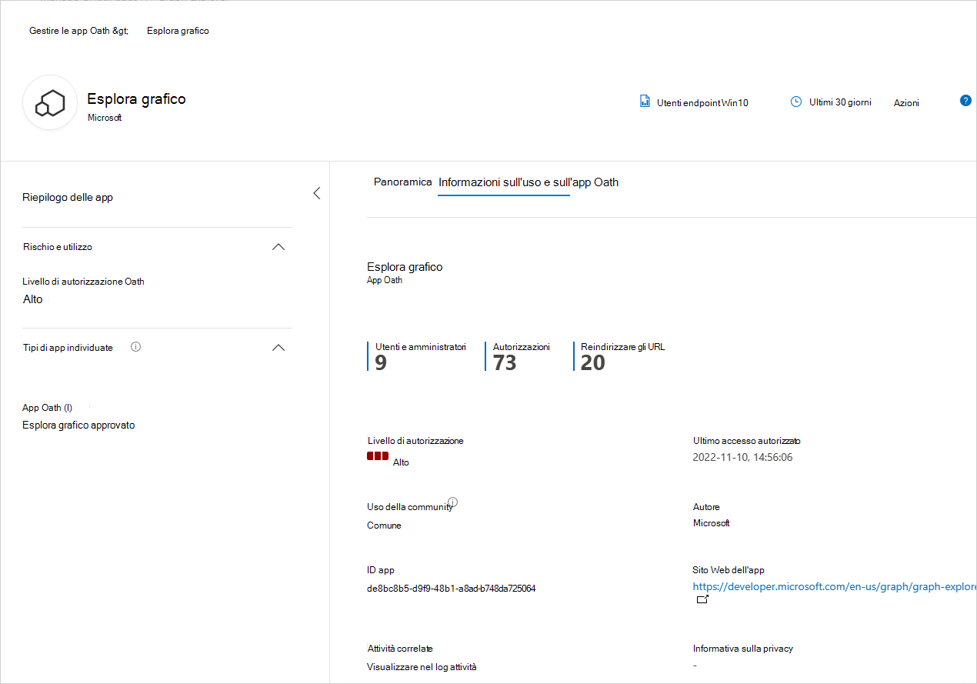
Task: Click the Reindirizzare gli URL count 20
Action: click(x=593, y=363)
